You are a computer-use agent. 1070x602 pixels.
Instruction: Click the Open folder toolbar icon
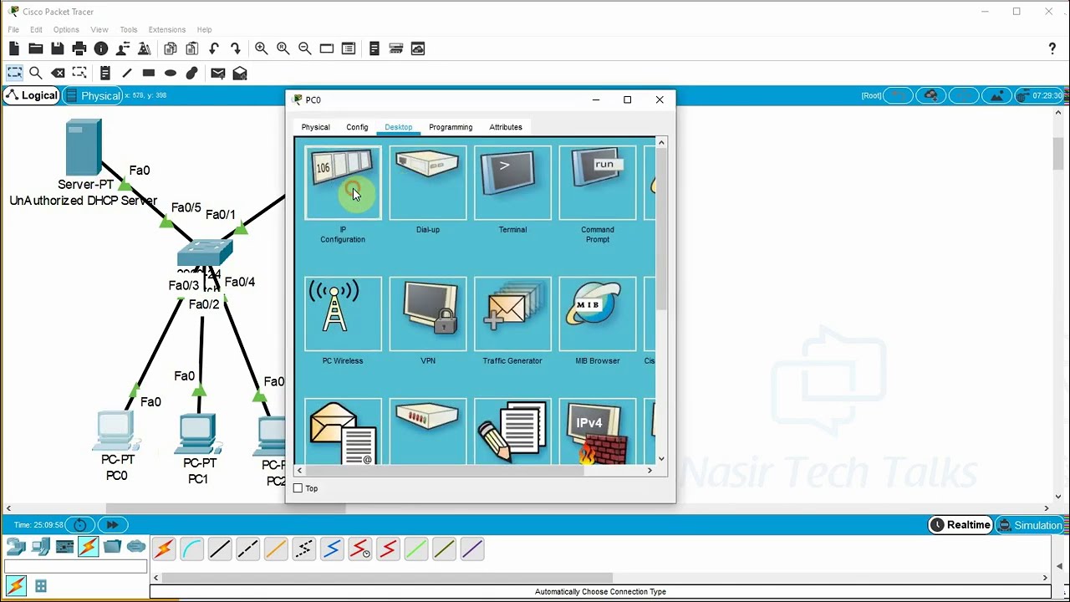(x=36, y=48)
